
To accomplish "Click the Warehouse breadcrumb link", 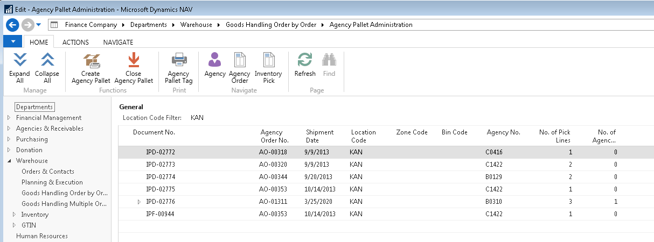I will tap(196, 25).
